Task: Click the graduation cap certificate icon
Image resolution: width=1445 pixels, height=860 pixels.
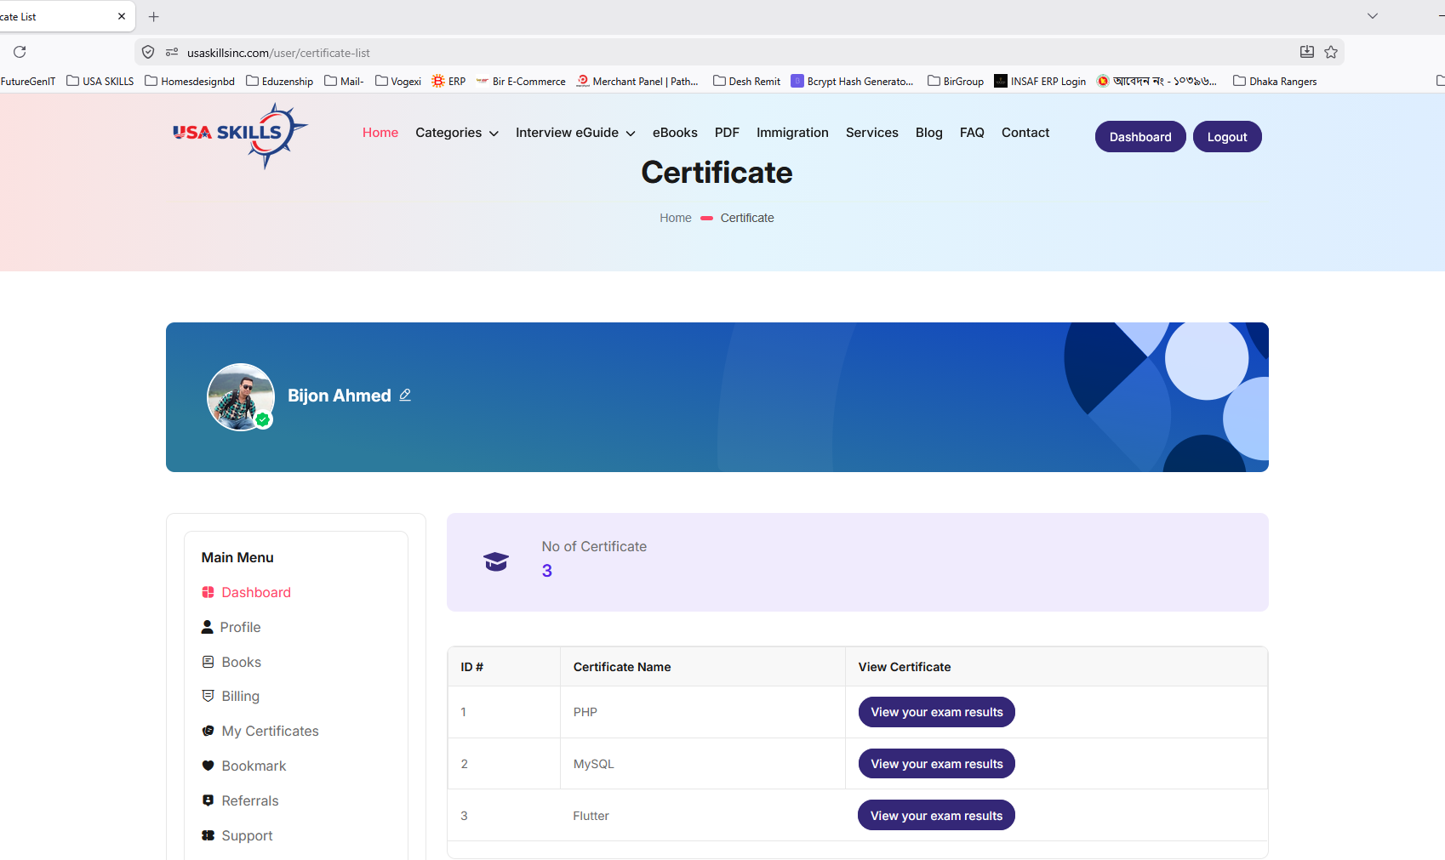Action: (x=496, y=561)
